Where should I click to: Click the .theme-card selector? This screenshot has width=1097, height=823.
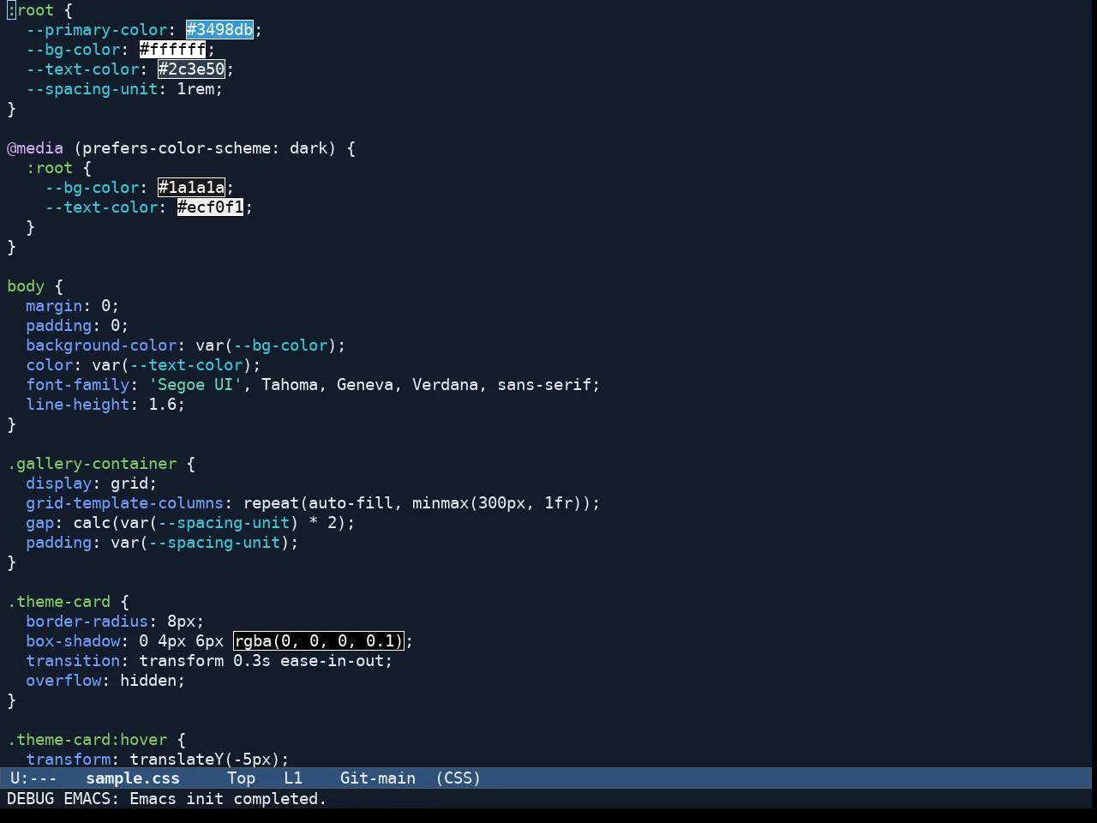[59, 602]
